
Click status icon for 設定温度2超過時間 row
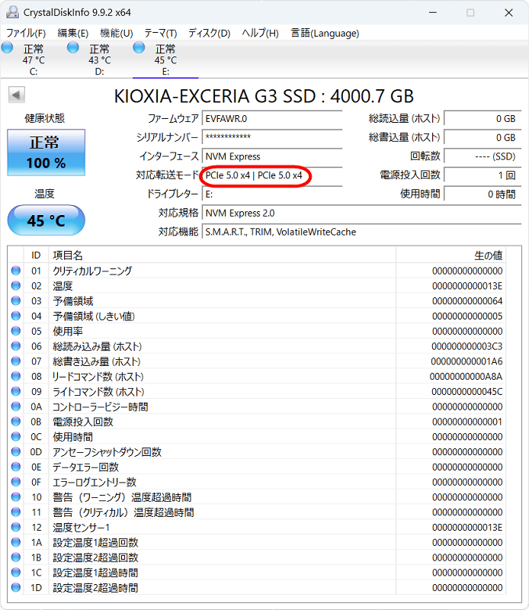pos(15,587)
